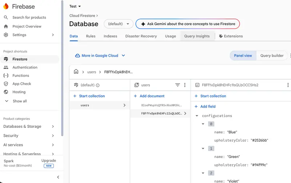The width and height of the screenshot is (291, 183).
Task: Open the Usage tab
Action: (171, 36)
